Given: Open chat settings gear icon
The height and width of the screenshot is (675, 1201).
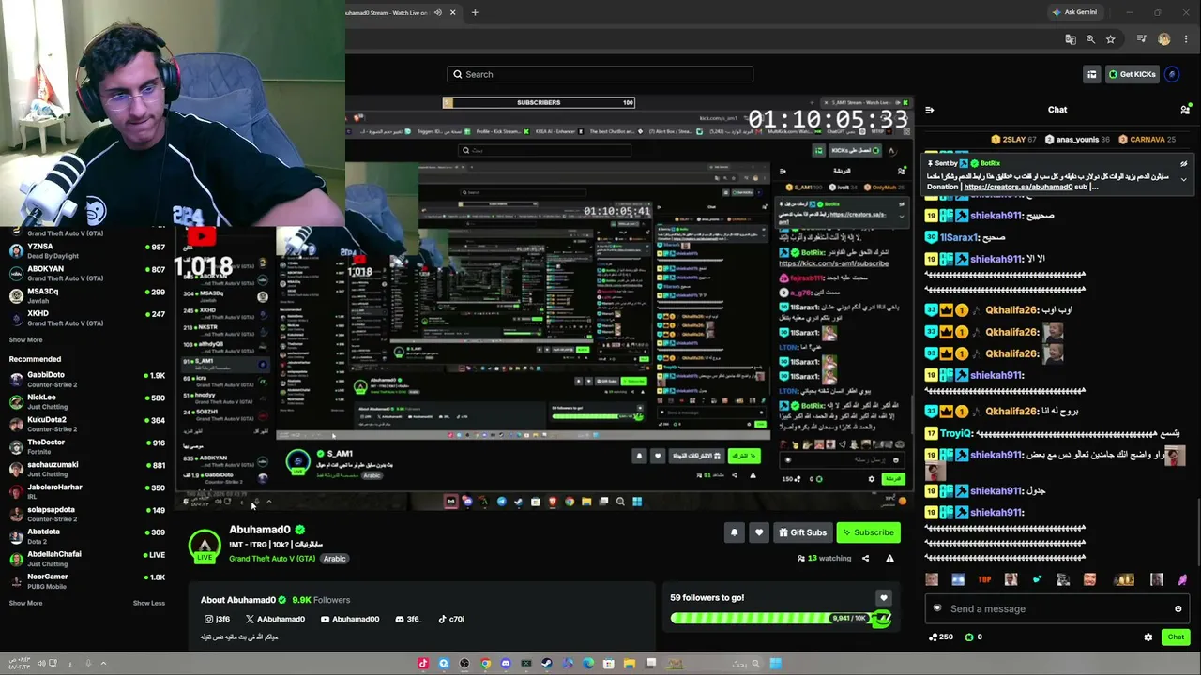Looking at the screenshot, I should tap(1148, 637).
